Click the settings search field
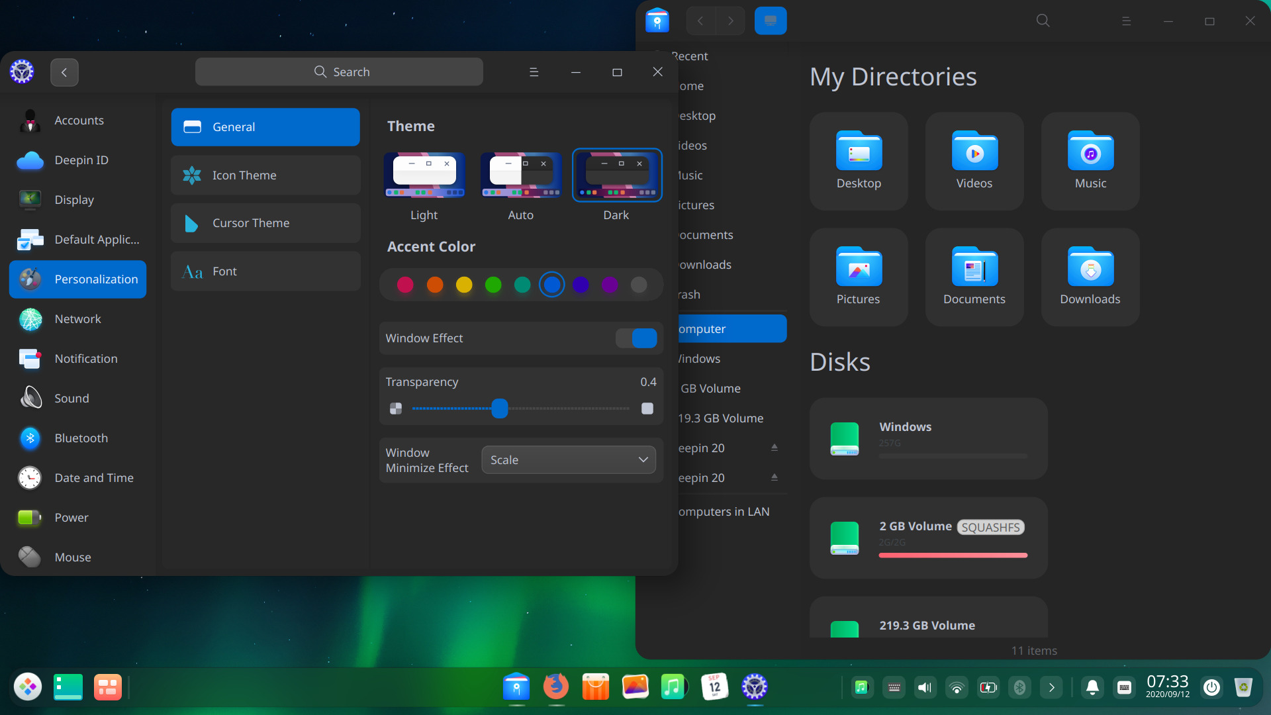Viewport: 1271px width, 715px height. [339, 71]
